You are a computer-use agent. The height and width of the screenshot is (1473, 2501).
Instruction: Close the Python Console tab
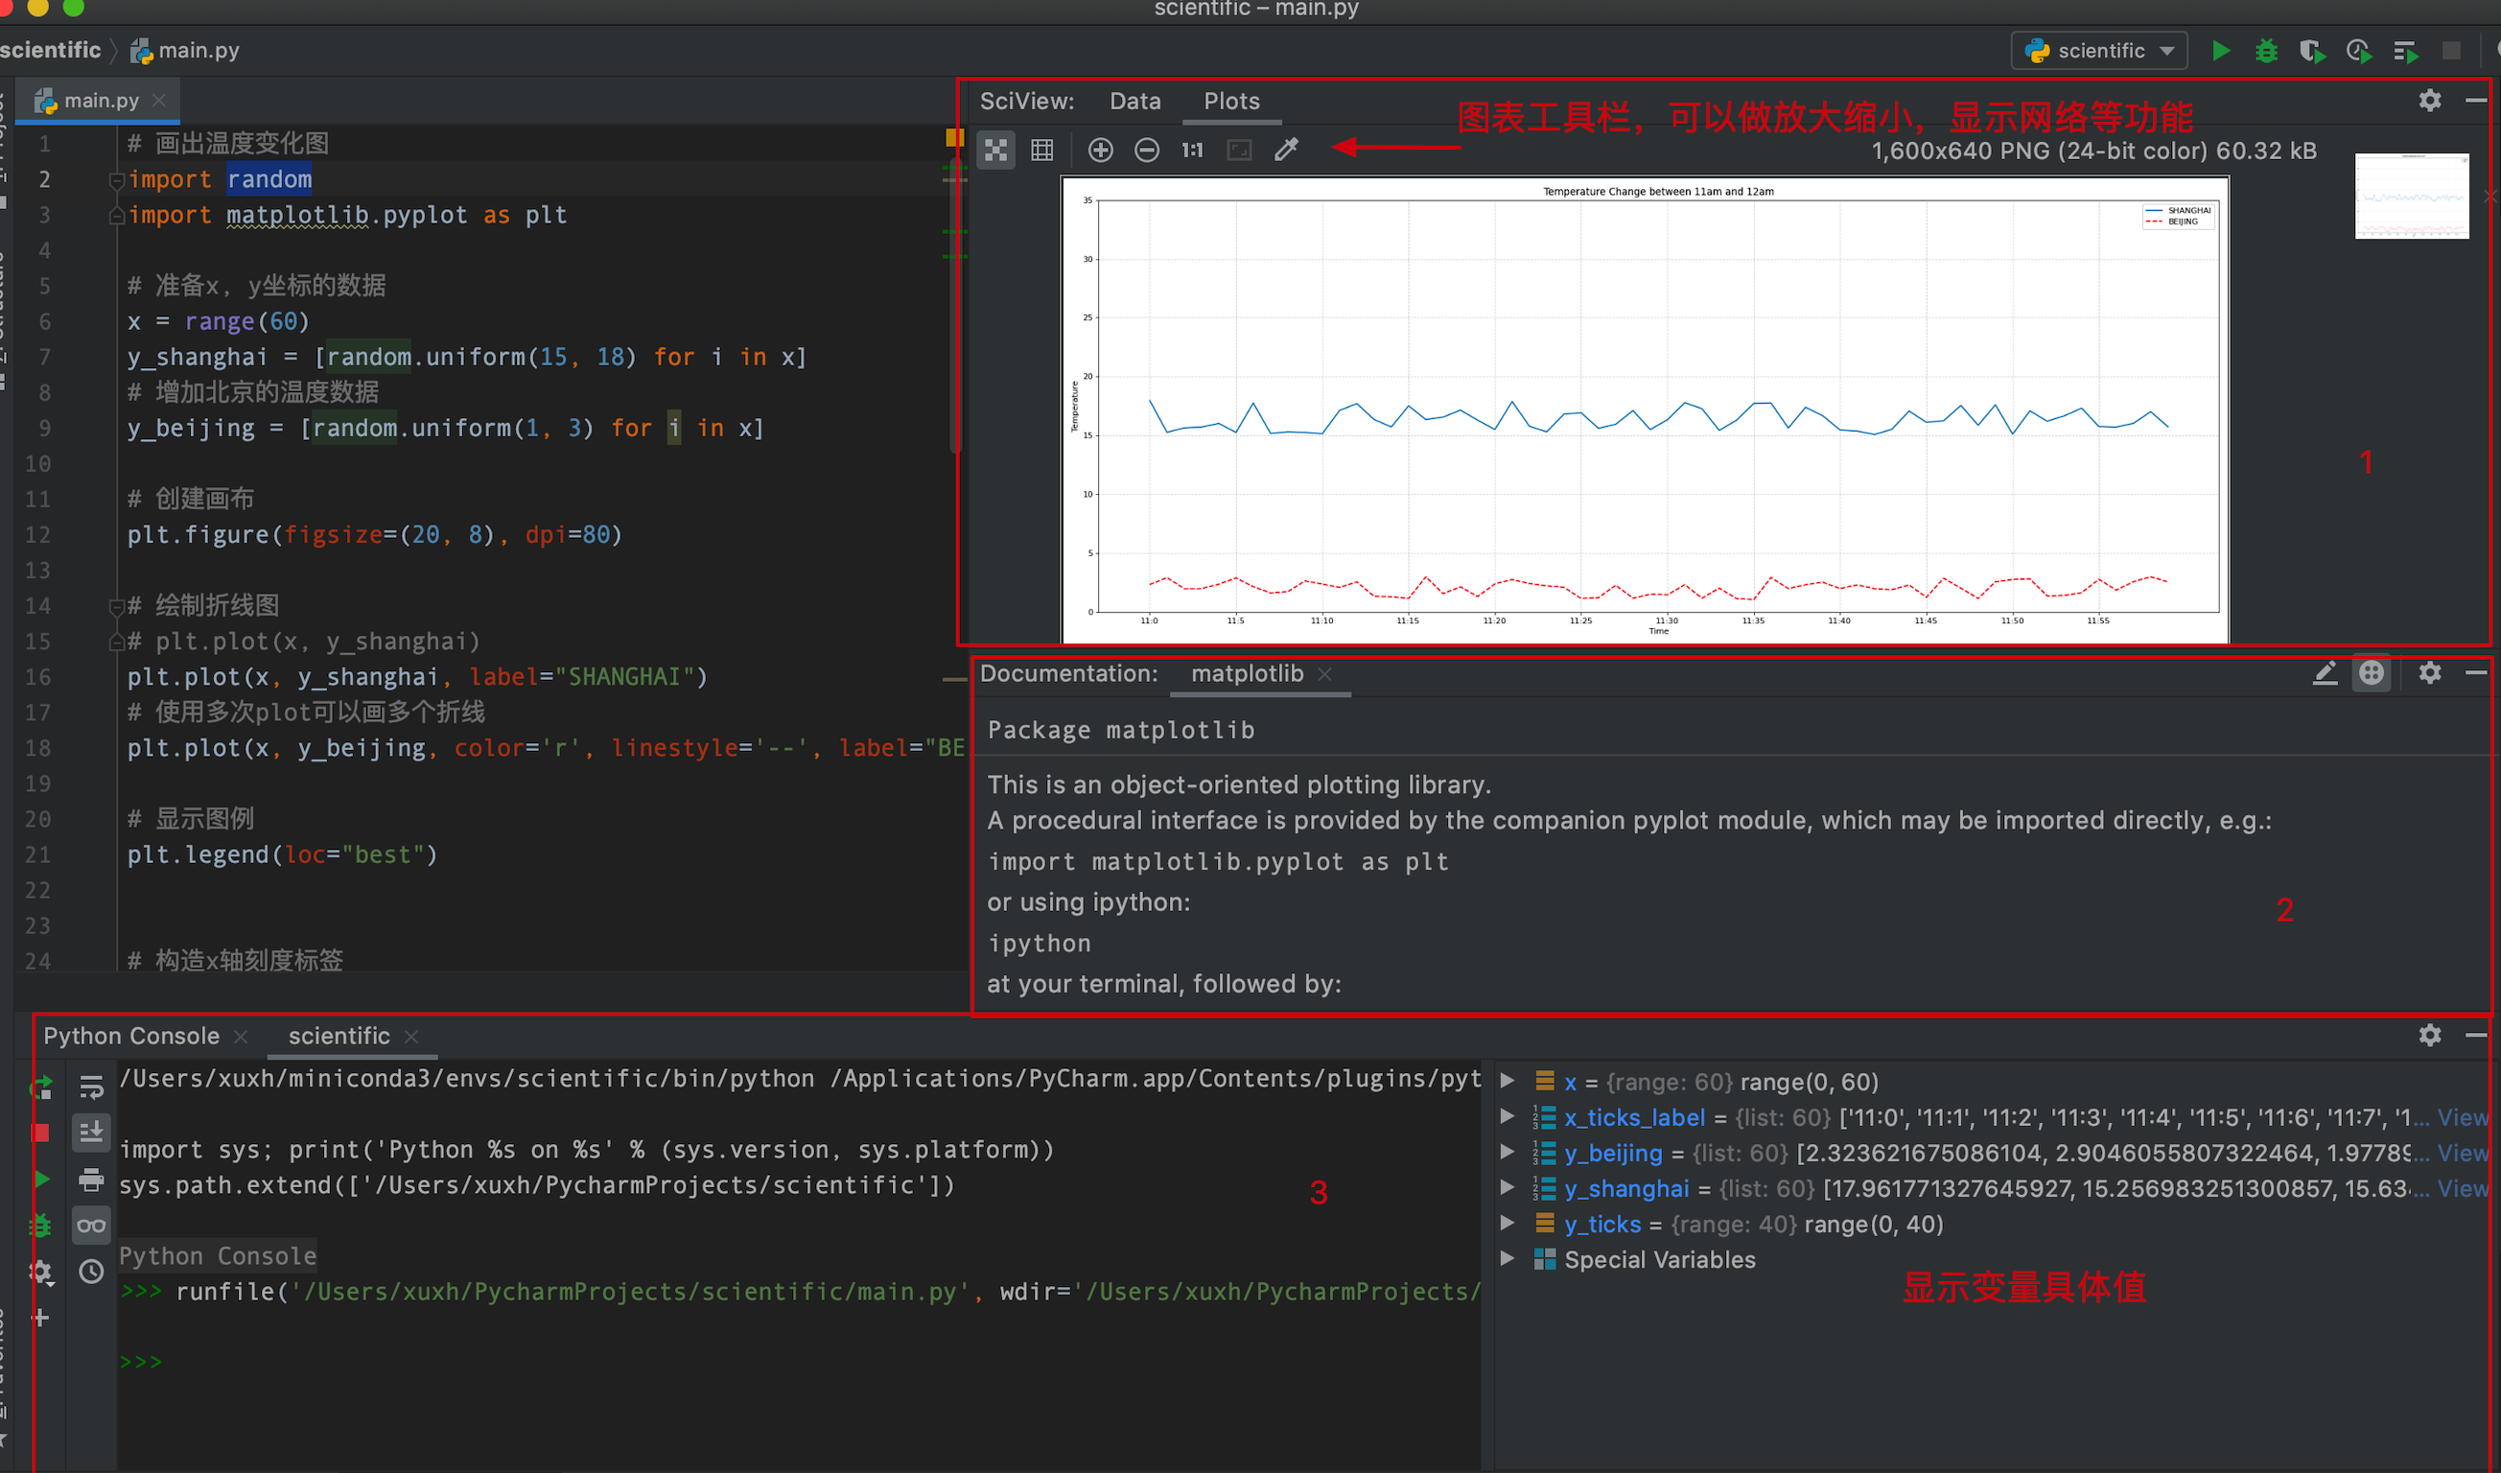tap(240, 1037)
